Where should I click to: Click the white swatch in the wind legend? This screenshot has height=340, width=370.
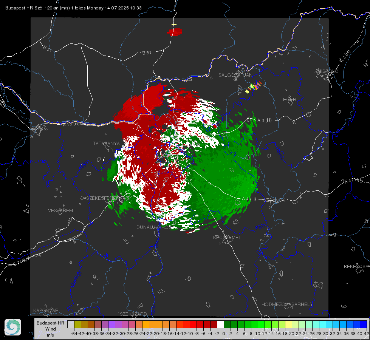(220, 325)
